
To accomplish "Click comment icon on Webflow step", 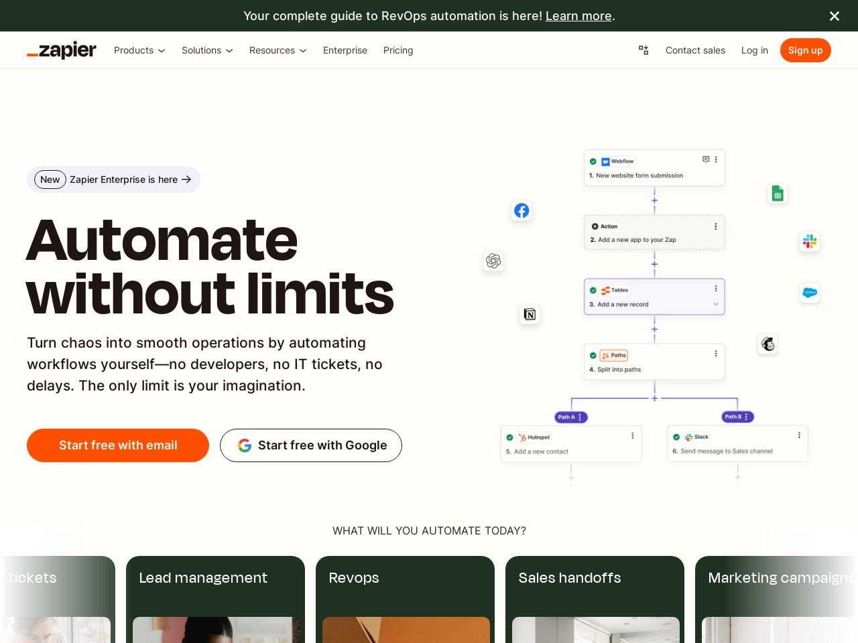I will tap(706, 159).
